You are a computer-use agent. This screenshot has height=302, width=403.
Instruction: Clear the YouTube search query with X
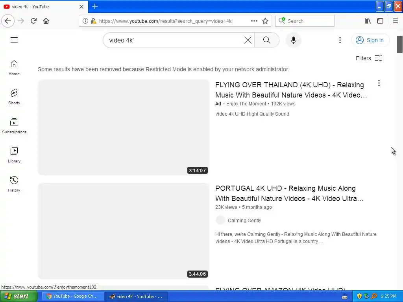click(248, 40)
